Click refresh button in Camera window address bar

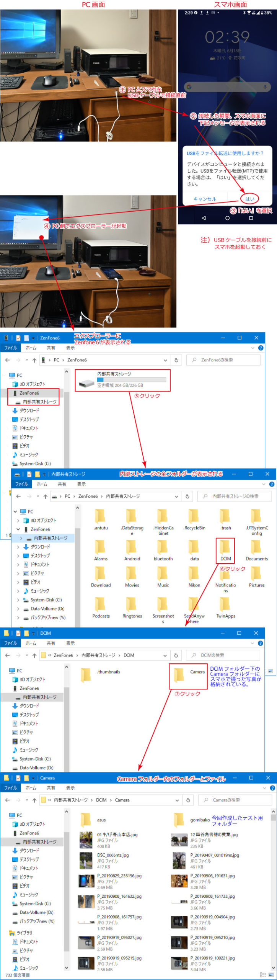pyautogui.click(x=188, y=800)
